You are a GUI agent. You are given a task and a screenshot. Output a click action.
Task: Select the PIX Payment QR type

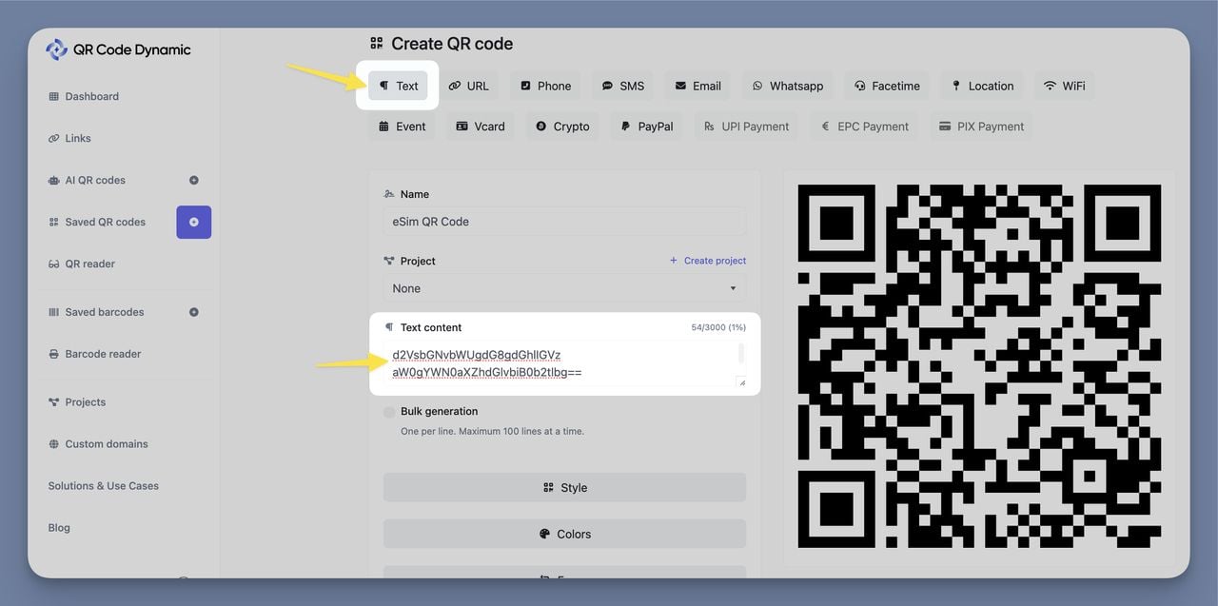click(x=981, y=127)
